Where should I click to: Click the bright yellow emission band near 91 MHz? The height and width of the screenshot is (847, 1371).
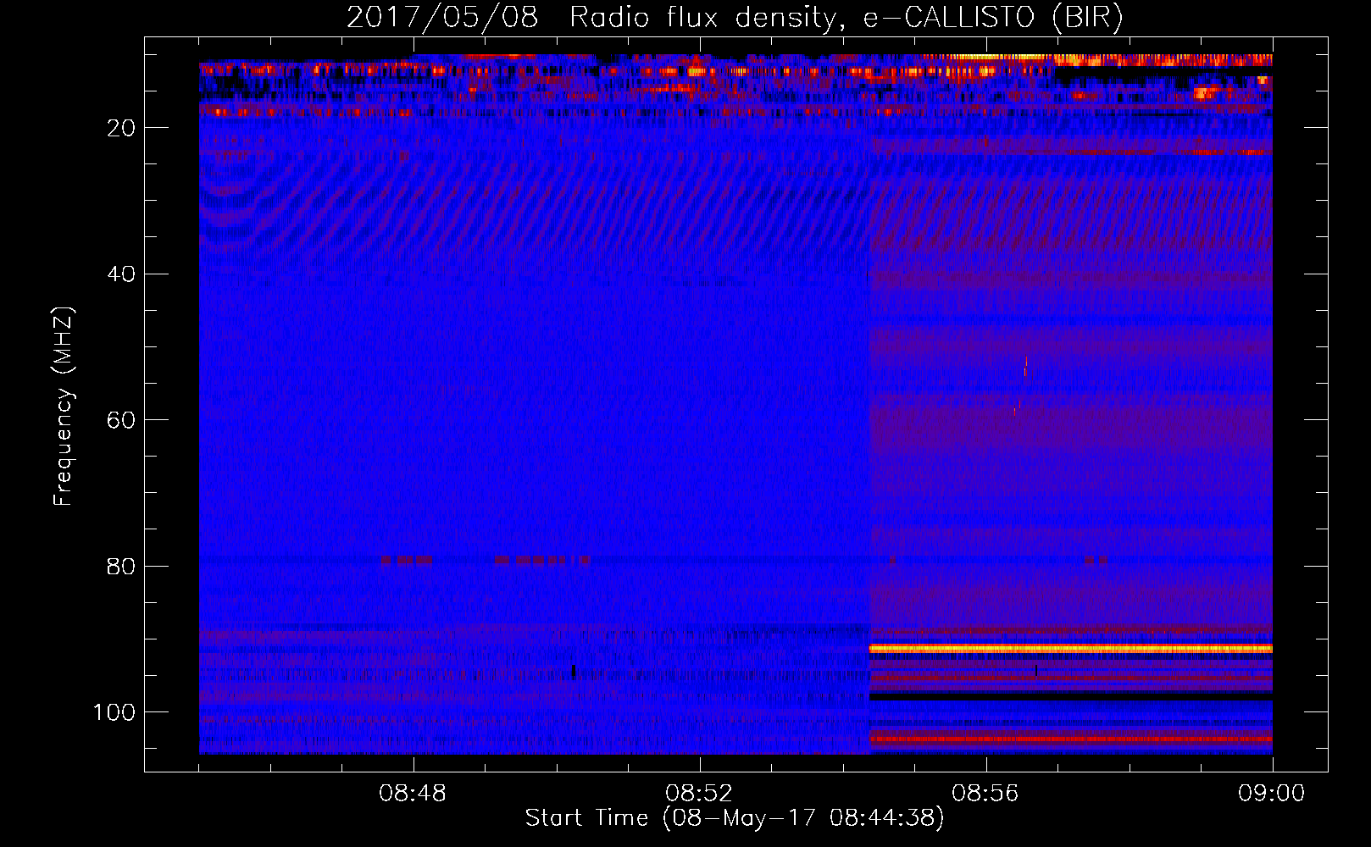pyautogui.click(x=1071, y=649)
